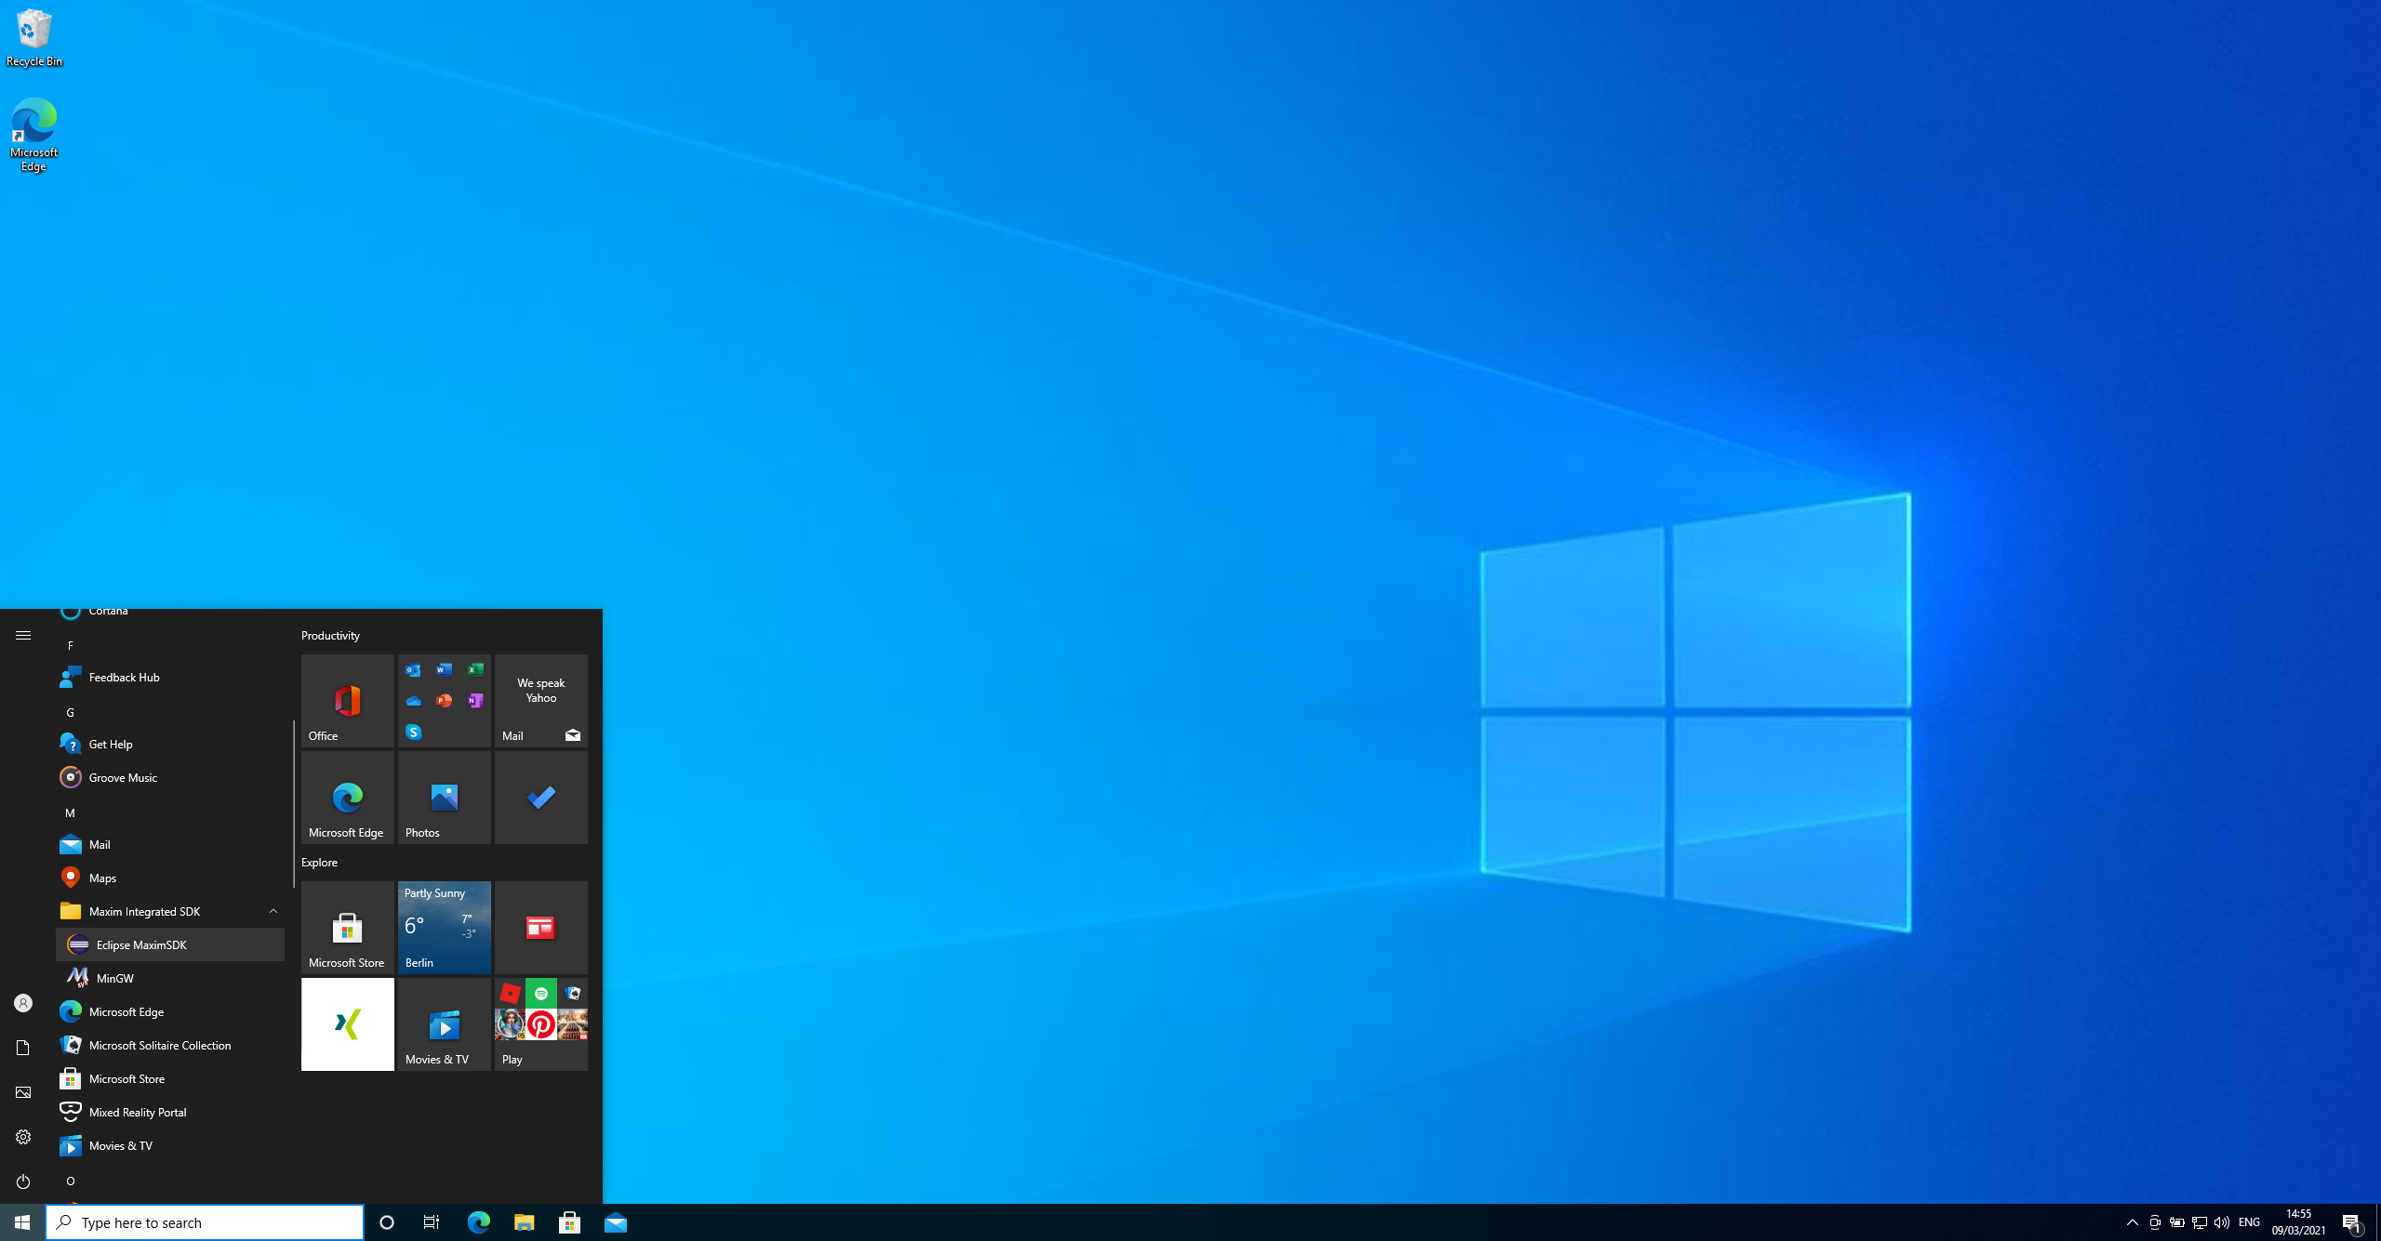Image resolution: width=2381 pixels, height=1241 pixels.
Task: Adjust the volume via the speaker tray icon
Action: pos(2222,1222)
